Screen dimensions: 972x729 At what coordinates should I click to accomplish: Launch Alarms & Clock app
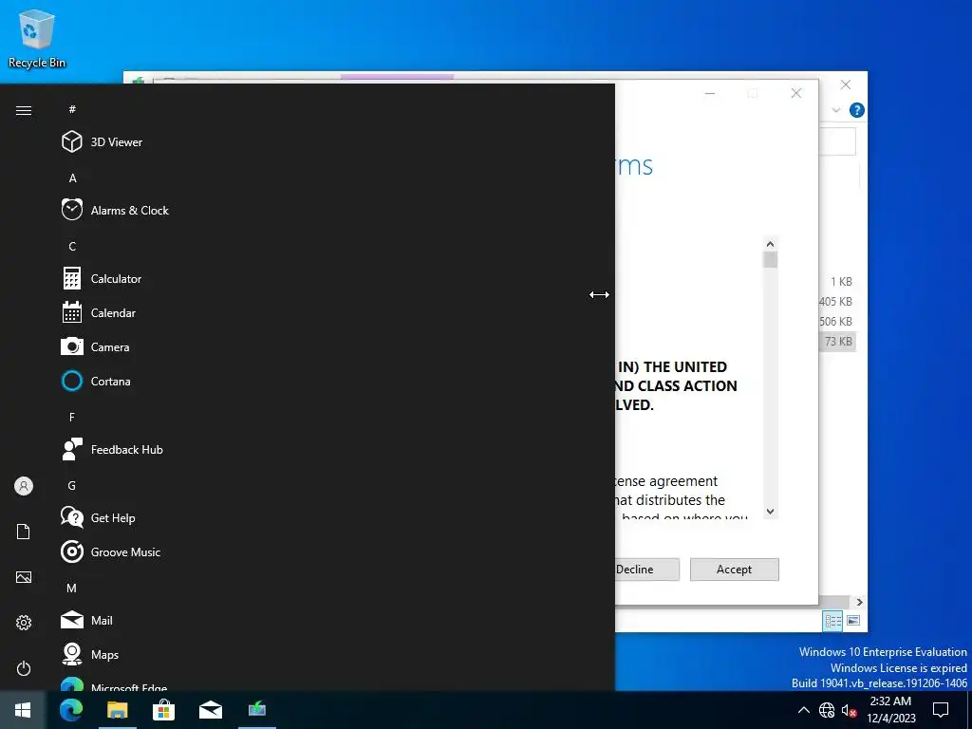[x=118, y=210]
